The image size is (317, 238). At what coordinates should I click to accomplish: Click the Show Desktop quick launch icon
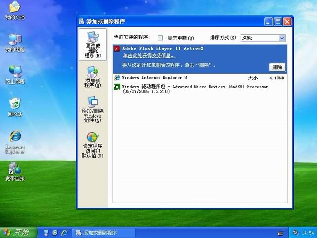pyautogui.click(x=46, y=233)
